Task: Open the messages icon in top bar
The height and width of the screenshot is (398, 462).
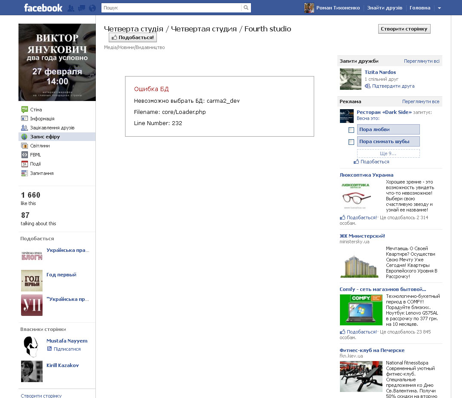Action: pyautogui.click(x=81, y=8)
